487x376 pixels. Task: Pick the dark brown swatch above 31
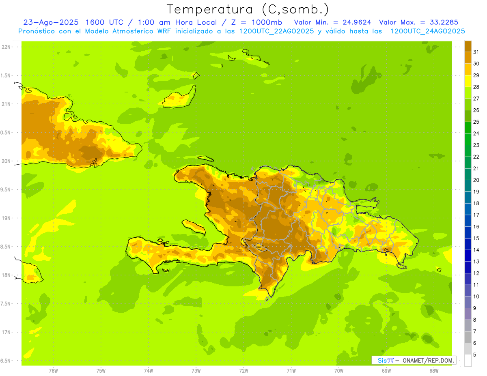468,46
